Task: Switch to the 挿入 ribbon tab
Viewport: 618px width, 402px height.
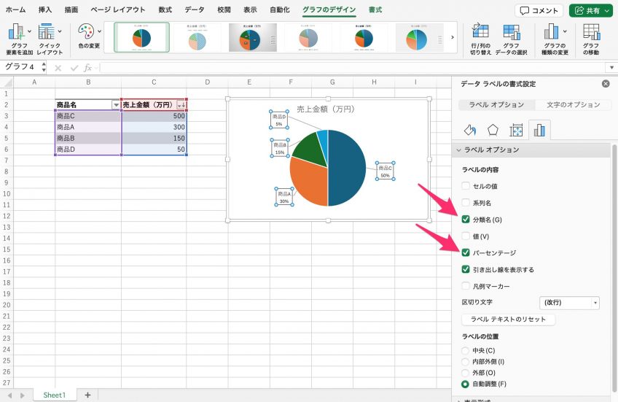Action: [x=45, y=10]
